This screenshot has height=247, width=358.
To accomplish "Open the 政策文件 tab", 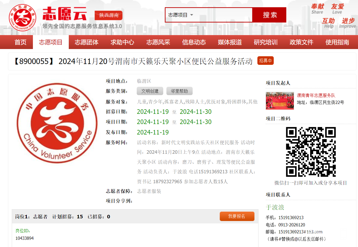I will coord(301,42).
